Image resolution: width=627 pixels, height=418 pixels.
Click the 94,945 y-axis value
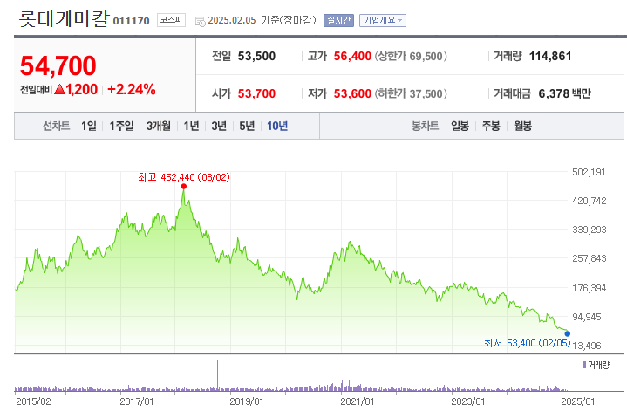click(587, 317)
